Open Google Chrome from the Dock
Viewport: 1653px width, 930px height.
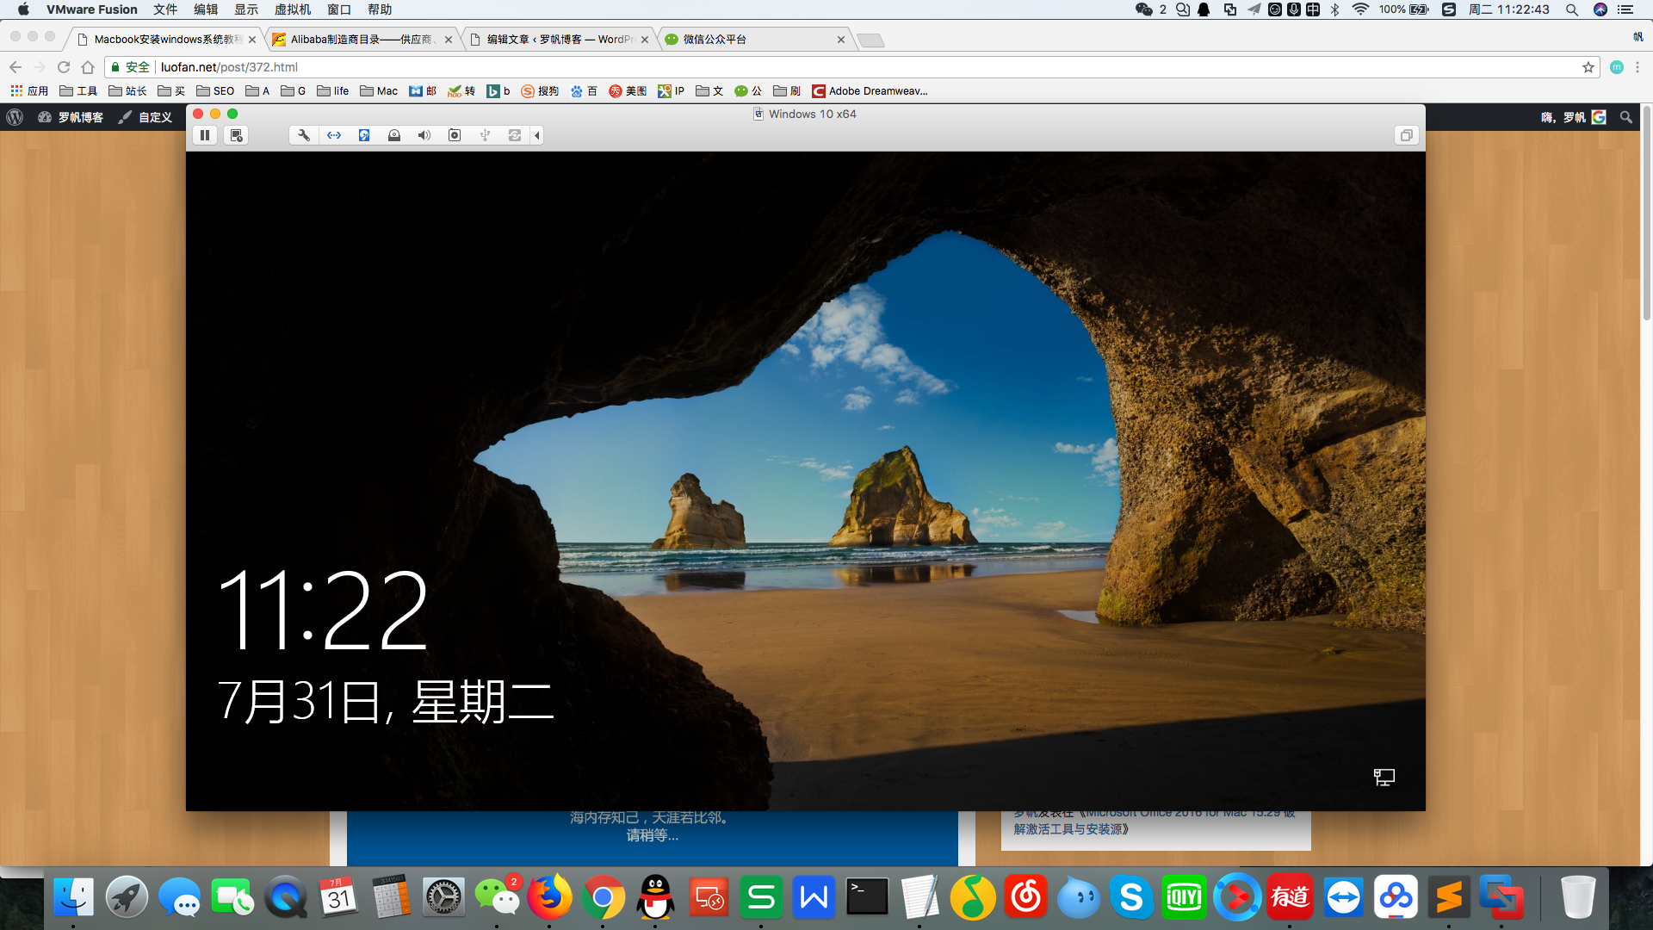pos(603,897)
